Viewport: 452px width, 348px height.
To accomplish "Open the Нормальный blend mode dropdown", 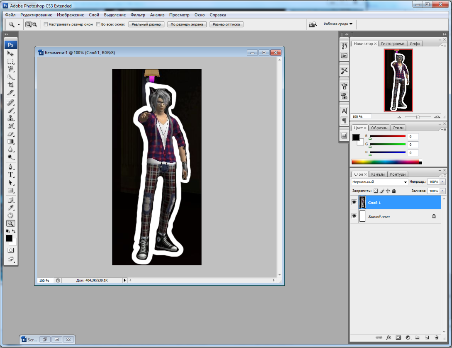I will (379, 182).
